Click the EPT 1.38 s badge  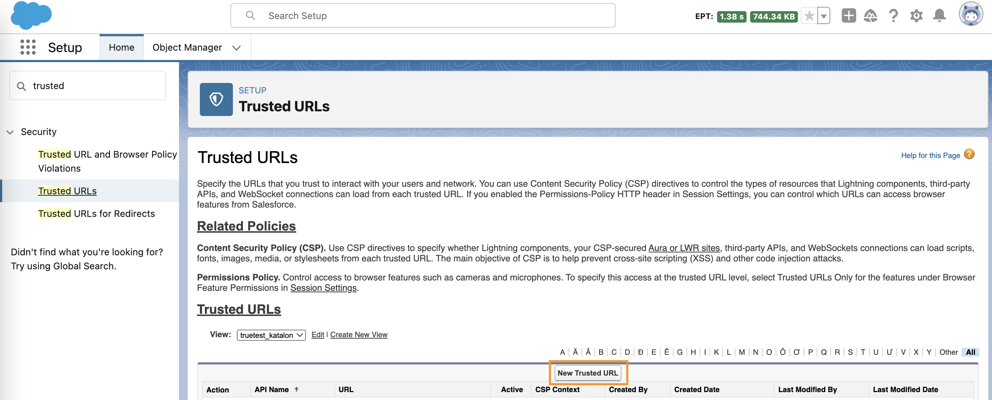tap(731, 16)
